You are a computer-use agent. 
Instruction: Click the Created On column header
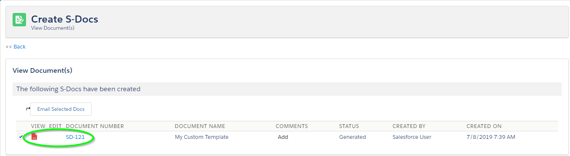(484, 126)
